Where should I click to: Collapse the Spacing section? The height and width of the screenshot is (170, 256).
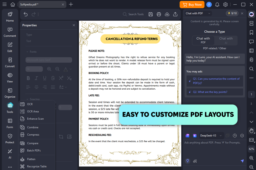(27, 99)
